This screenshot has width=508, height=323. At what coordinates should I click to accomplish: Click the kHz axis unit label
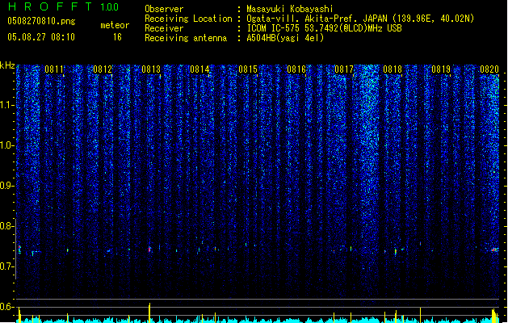click(x=7, y=65)
